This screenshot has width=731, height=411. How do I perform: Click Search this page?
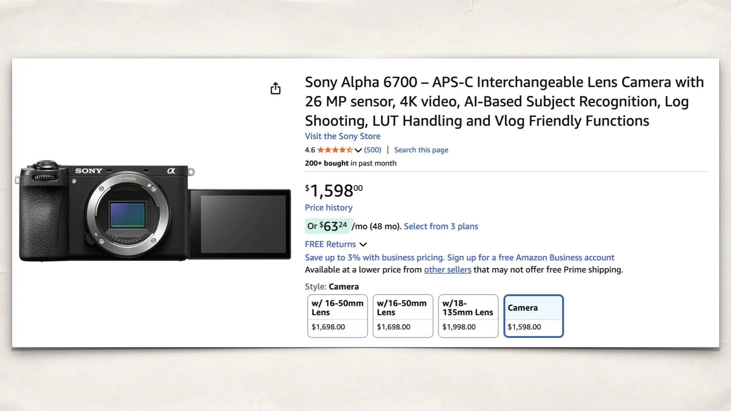pyautogui.click(x=421, y=150)
